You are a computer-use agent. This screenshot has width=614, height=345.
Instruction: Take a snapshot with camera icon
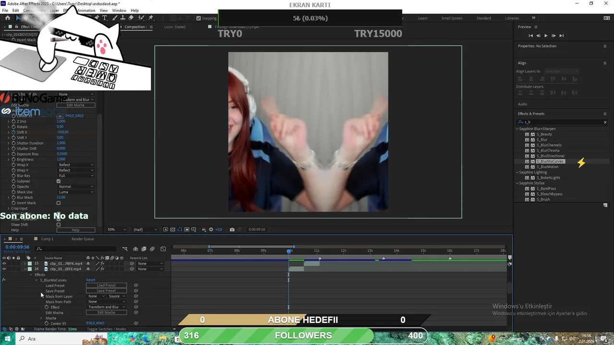232,230
